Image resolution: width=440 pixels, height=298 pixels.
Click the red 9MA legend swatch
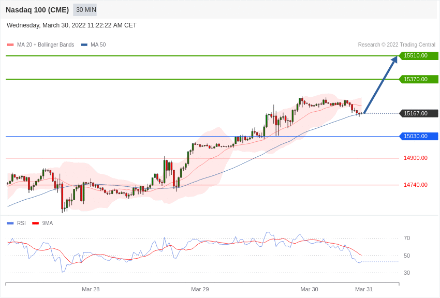(36, 223)
